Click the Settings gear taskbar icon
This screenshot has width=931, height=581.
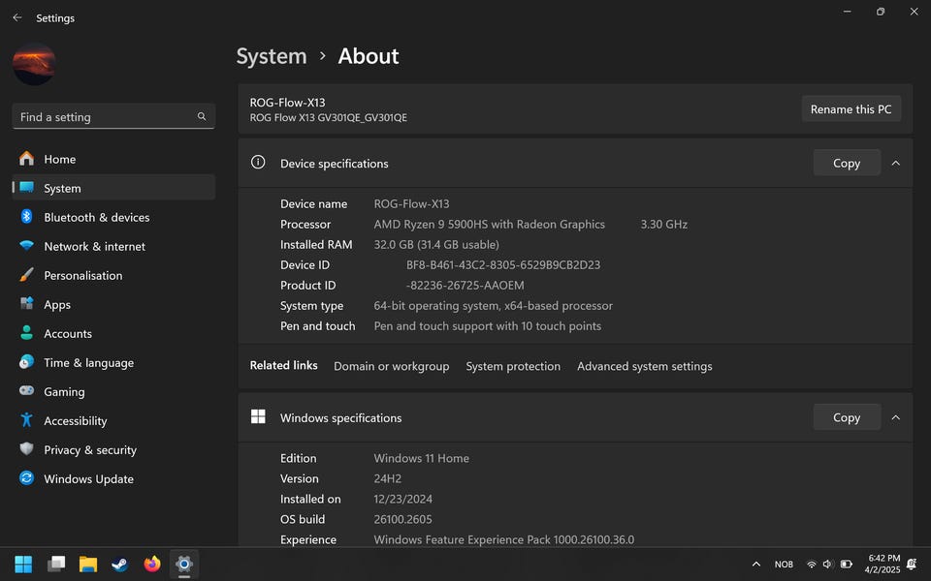point(184,564)
